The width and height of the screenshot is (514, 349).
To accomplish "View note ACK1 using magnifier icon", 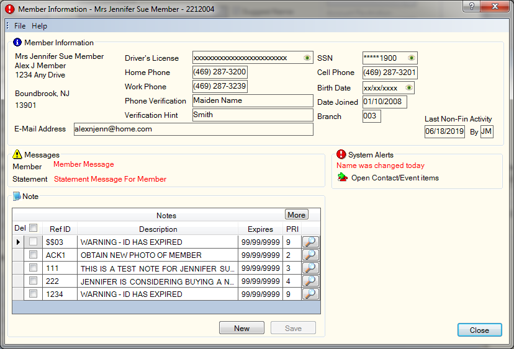I will coord(310,255).
